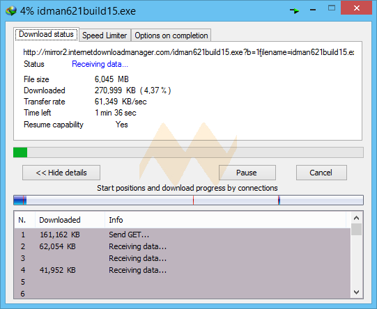Click the connections progress segment bar

188,200
